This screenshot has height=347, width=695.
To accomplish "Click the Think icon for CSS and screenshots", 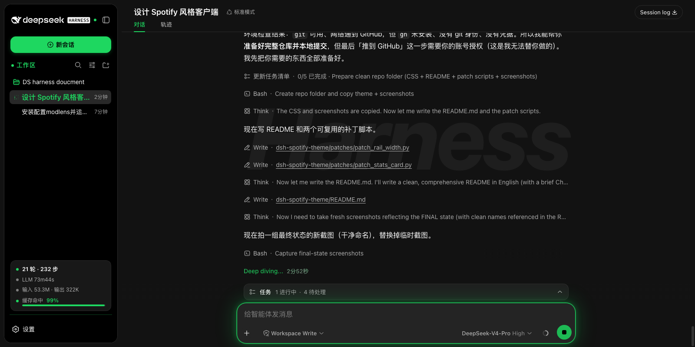I will [x=247, y=111].
